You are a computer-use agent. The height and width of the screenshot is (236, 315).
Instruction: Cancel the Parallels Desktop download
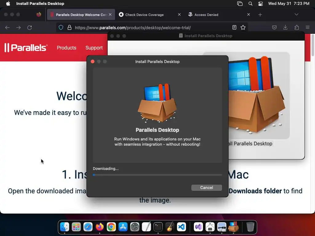(206, 188)
